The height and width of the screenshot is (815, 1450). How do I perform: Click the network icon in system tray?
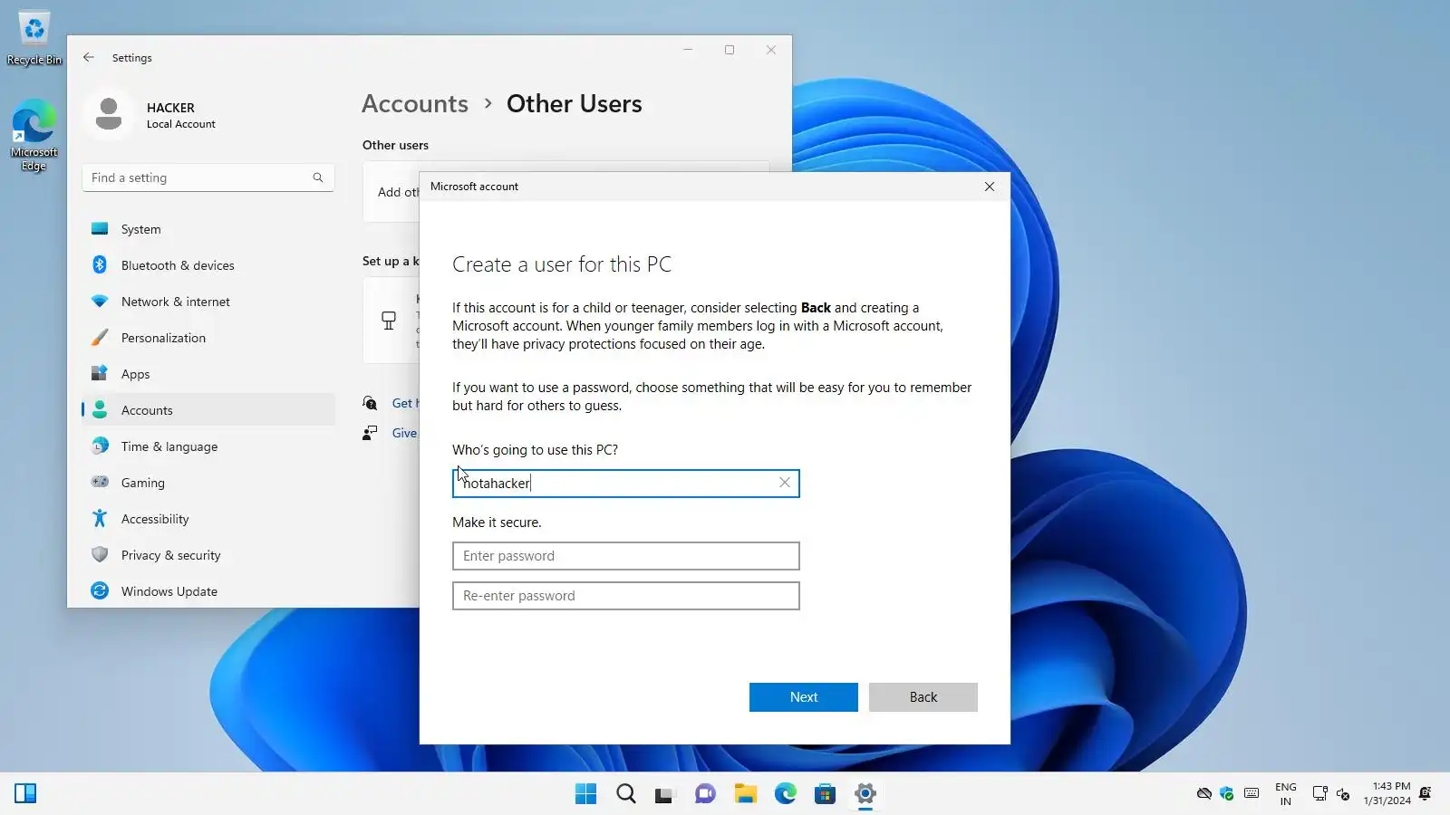point(1320,794)
